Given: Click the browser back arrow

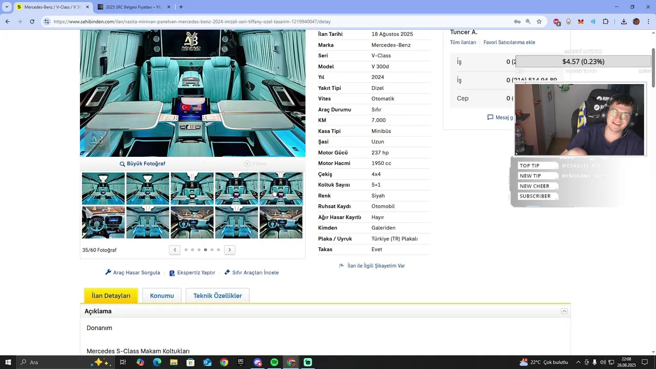Looking at the screenshot, I should [x=7, y=22].
